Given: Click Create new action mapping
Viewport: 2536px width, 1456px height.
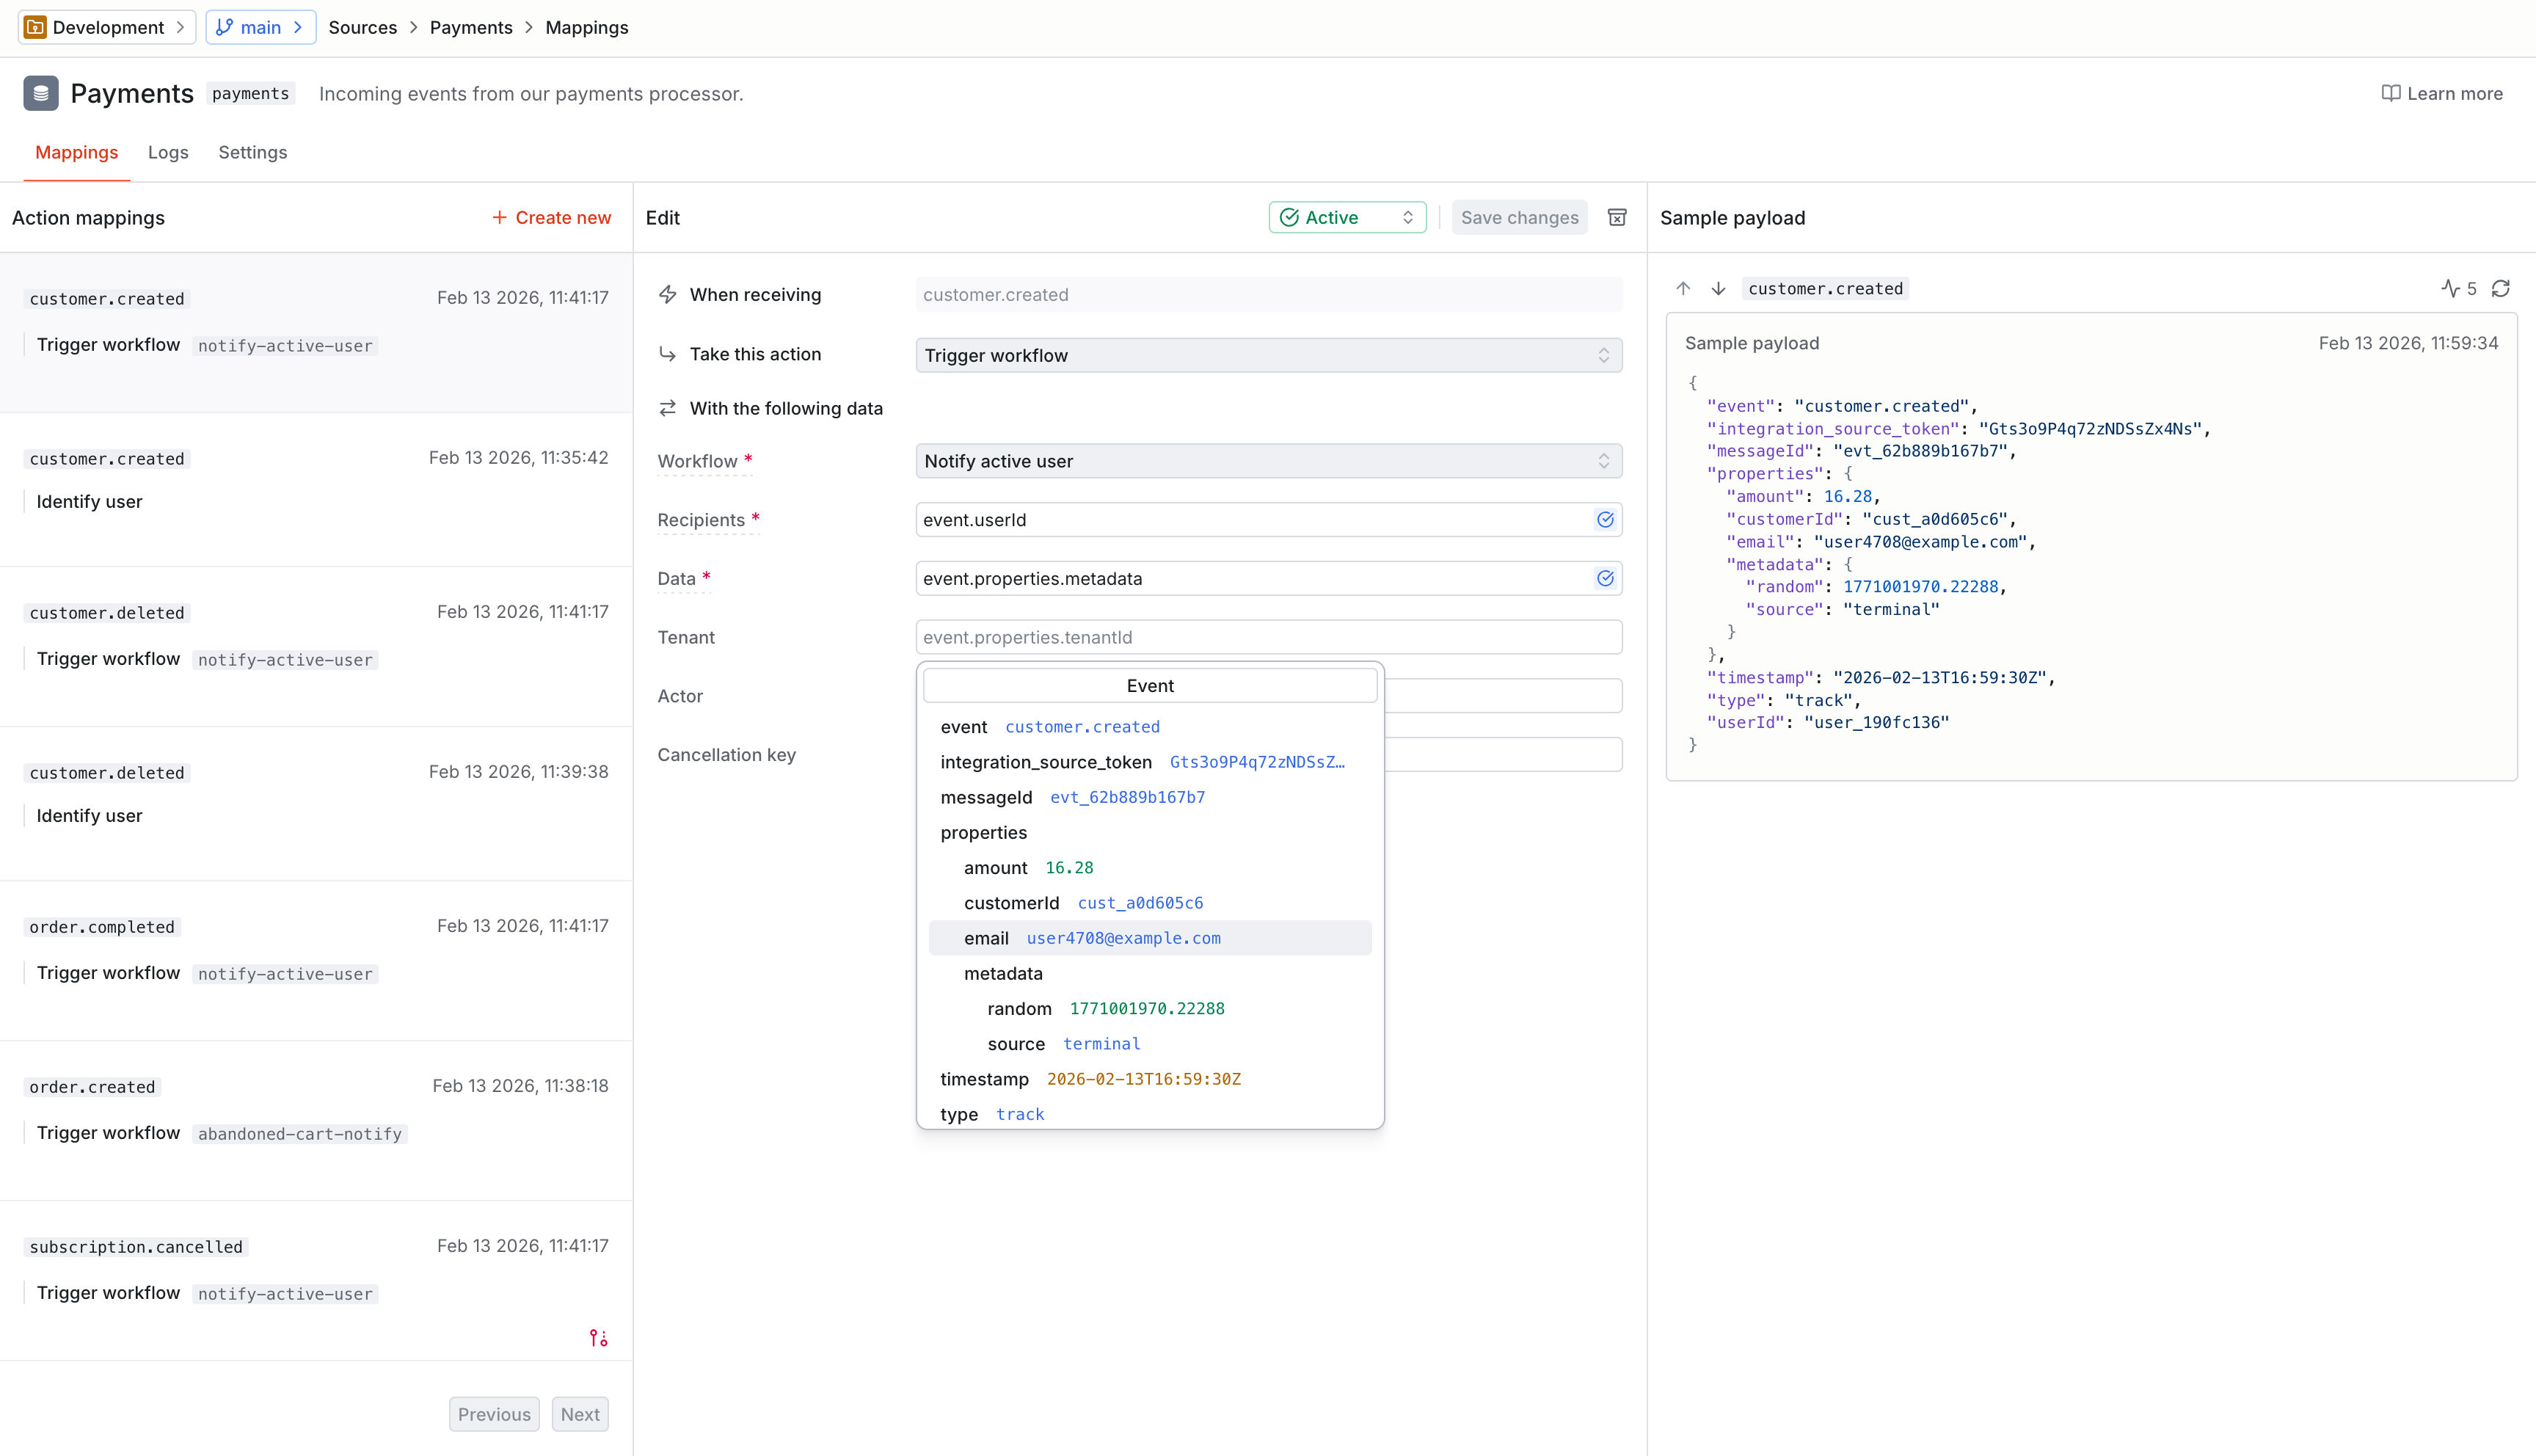Looking at the screenshot, I should (x=551, y=217).
